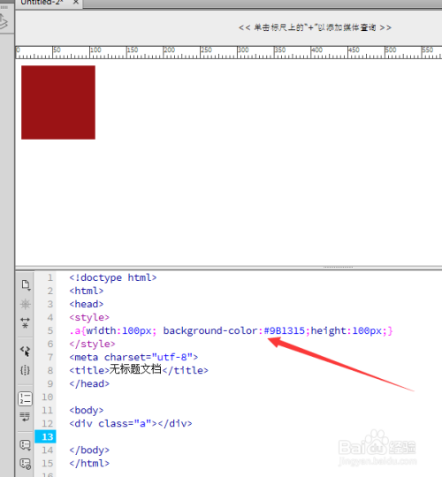The image size is (442, 477).
Task: Click the Show Code Navigator wheel icon
Action: pos(26,304)
